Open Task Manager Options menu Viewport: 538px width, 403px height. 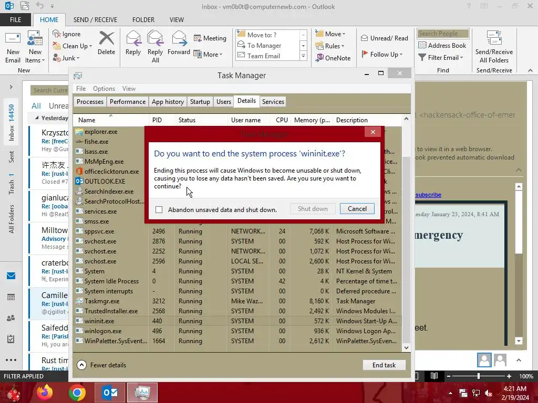coord(104,88)
